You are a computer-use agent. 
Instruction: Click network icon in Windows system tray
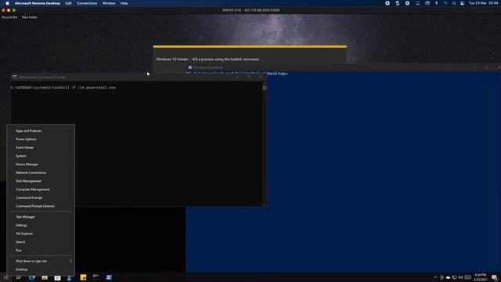point(454,277)
